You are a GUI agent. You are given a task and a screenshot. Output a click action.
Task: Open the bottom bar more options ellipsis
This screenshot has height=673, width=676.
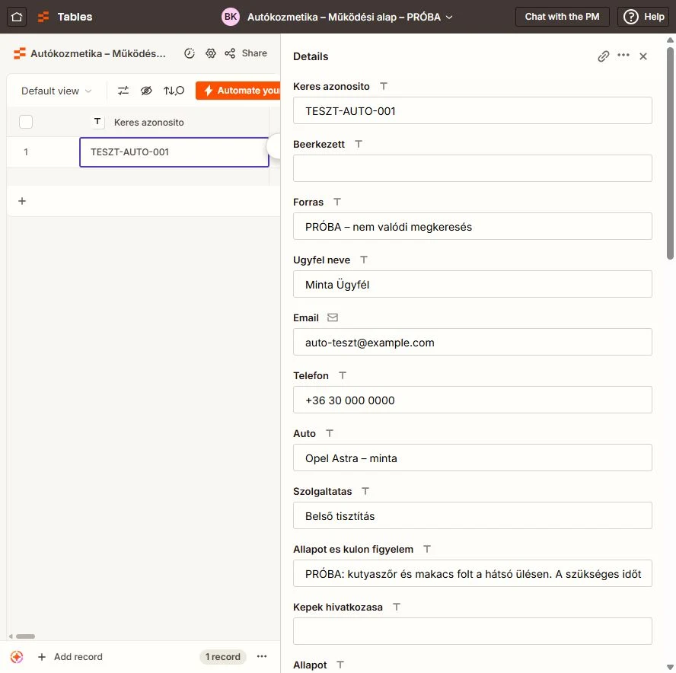262,656
